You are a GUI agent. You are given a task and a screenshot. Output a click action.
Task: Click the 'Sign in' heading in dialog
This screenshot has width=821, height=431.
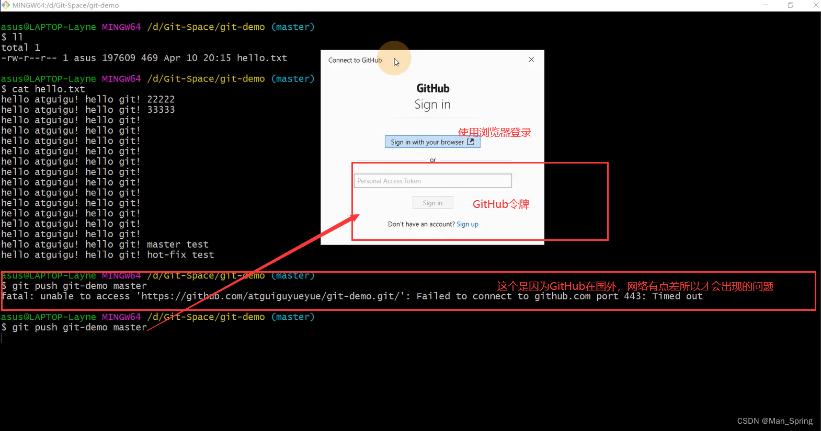point(432,104)
